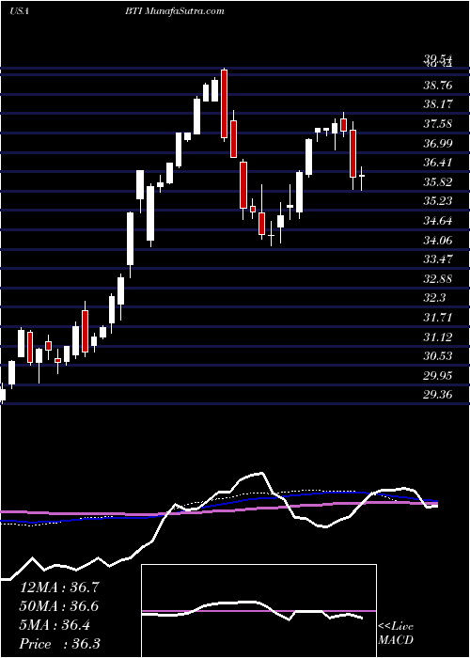Click the 50MA : 36.6 reading
Image resolution: width=470 pixels, height=658 pixels.
coord(59,606)
